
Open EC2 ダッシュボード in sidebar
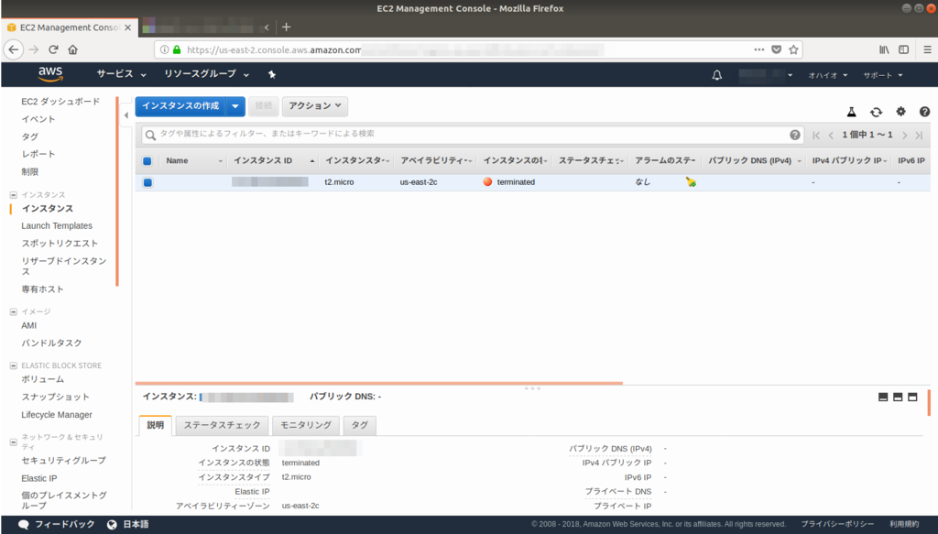tap(60, 102)
